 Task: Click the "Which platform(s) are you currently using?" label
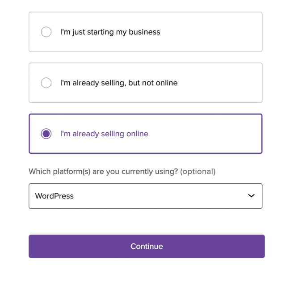click(x=103, y=172)
